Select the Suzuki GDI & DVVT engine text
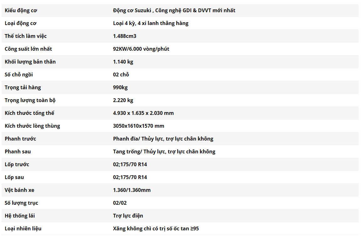The image size is (363, 236). point(174,10)
